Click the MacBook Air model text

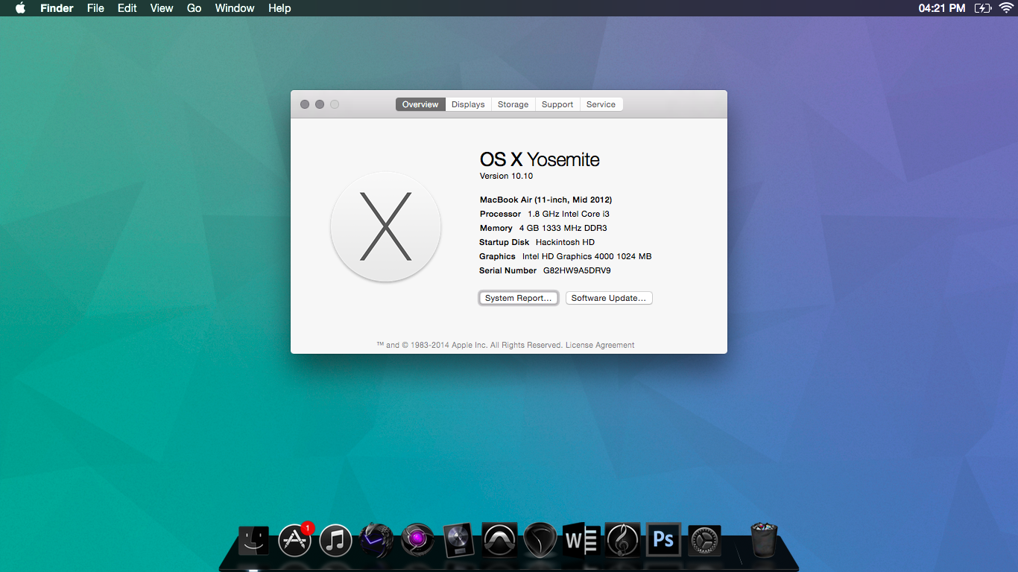pyautogui.click(x=546, y=200)
